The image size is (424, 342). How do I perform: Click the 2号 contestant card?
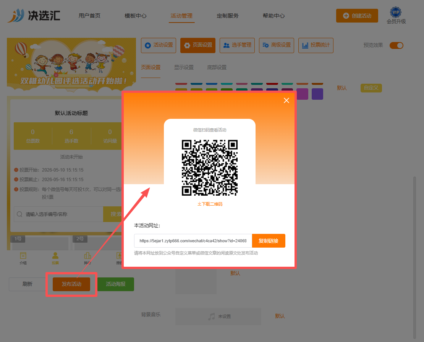coord(98,243)
